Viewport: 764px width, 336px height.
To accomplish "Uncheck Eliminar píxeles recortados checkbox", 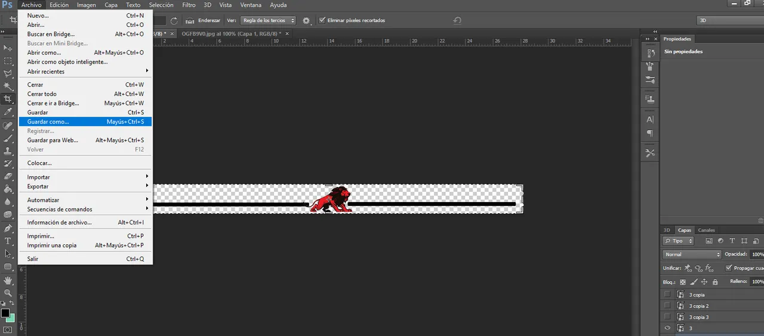I will point(322,20).
